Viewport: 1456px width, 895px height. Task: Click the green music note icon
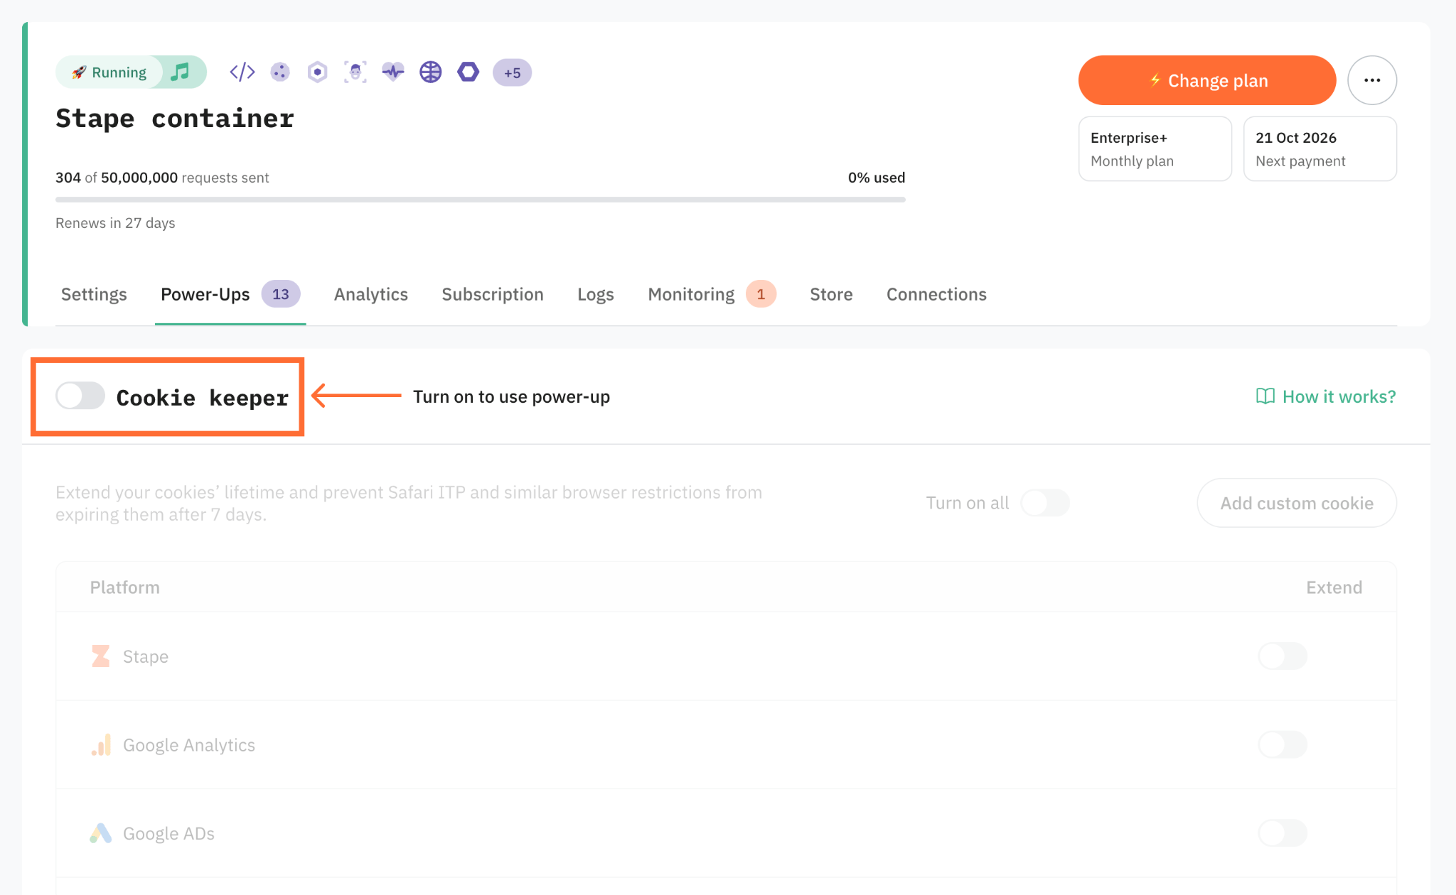(181, 72)
